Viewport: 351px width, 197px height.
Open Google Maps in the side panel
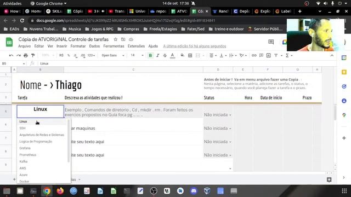(x=344, y=115)
